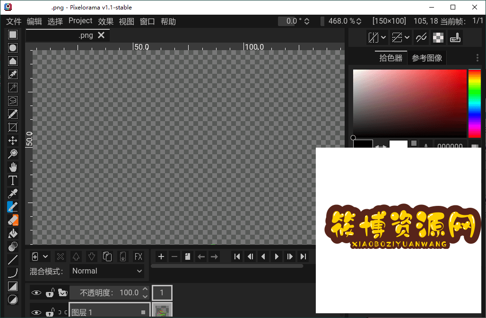The image size is (486, 318).
Task: Open the 编辑 menu
Action: (x=35, y=21)
